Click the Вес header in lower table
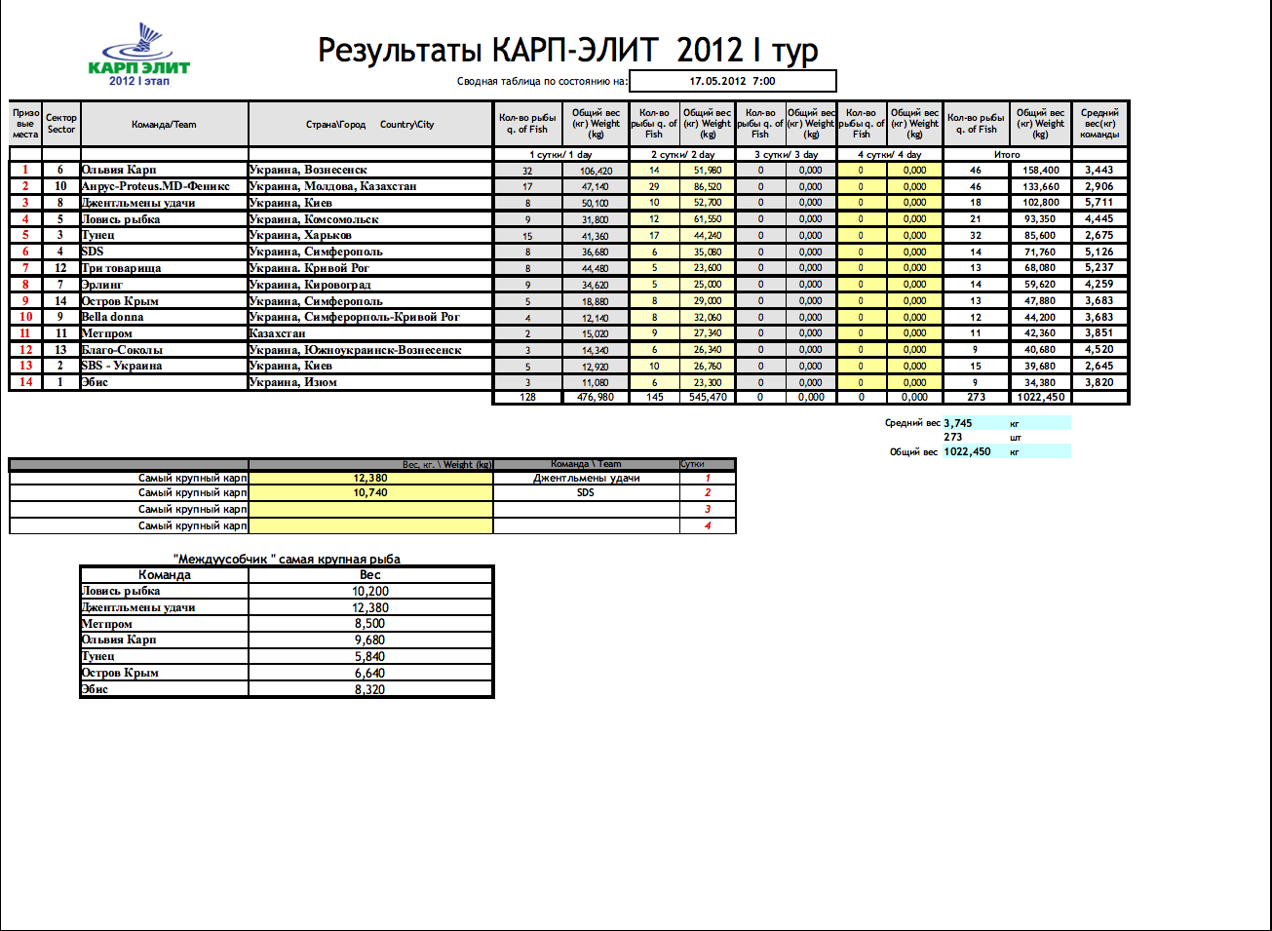The height and width of the screenshot is (931, 1272). click(370, 575)
